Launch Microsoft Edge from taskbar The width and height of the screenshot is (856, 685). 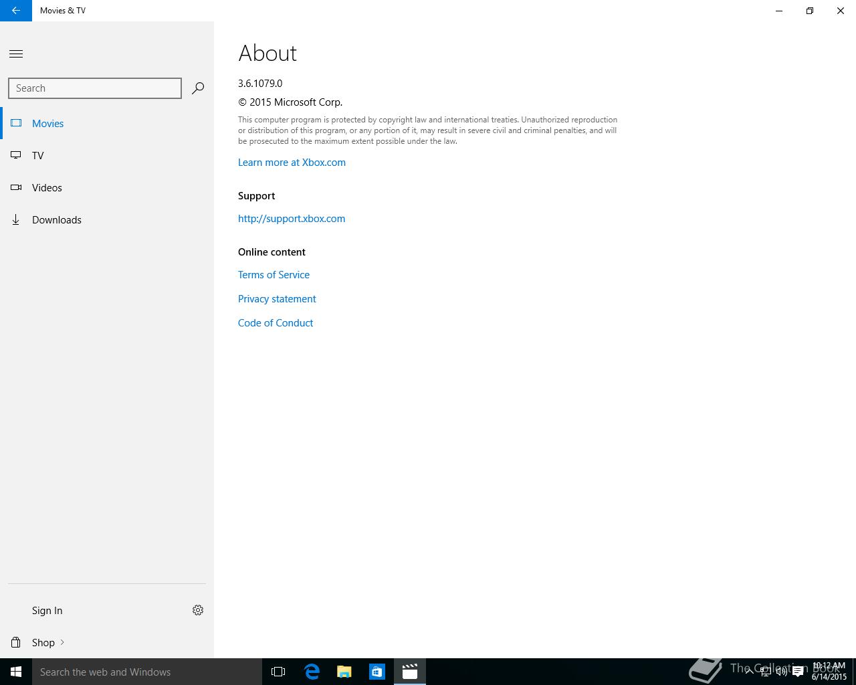pyautogui.click(x=312, y=672)
